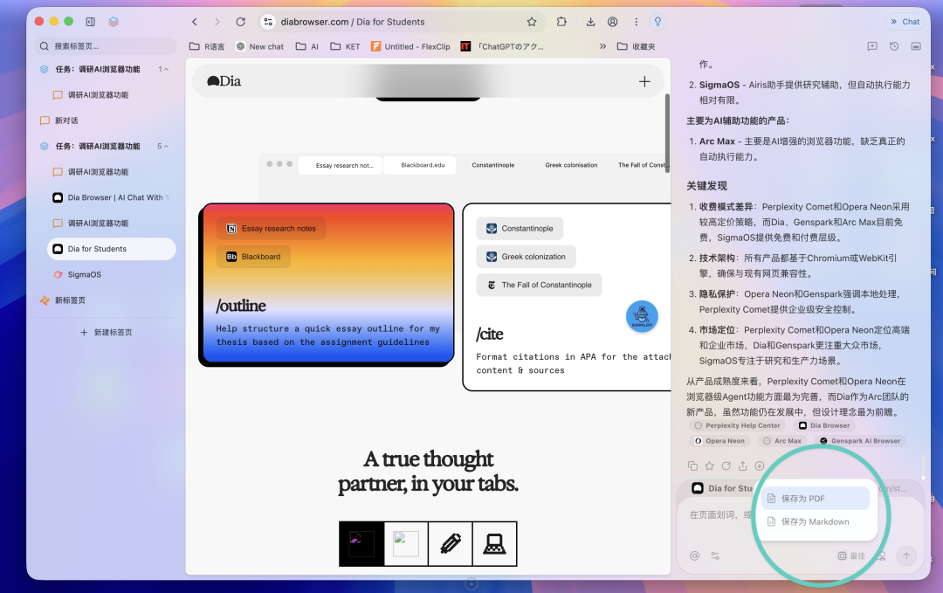
Task: Choose 保存为 PDF
Action: 816,499
